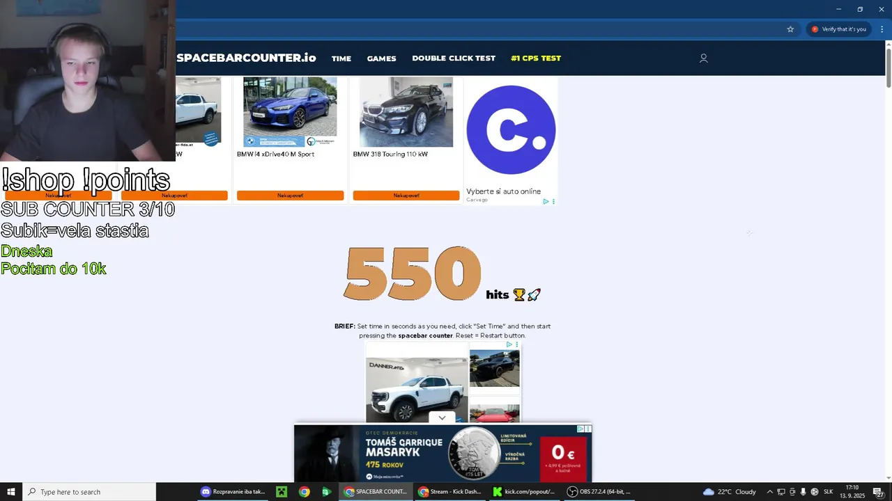Click the 550 hits counter
Image resolution: width=892 pixels, height=501 pixels.
(412, 273)
